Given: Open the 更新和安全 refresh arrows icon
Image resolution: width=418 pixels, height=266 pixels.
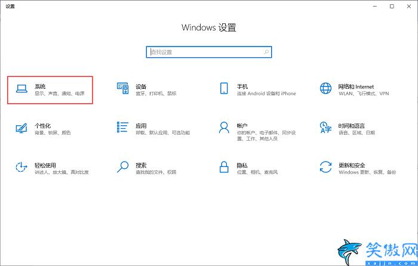Looking at the screenshot, I should coord(325,167).
